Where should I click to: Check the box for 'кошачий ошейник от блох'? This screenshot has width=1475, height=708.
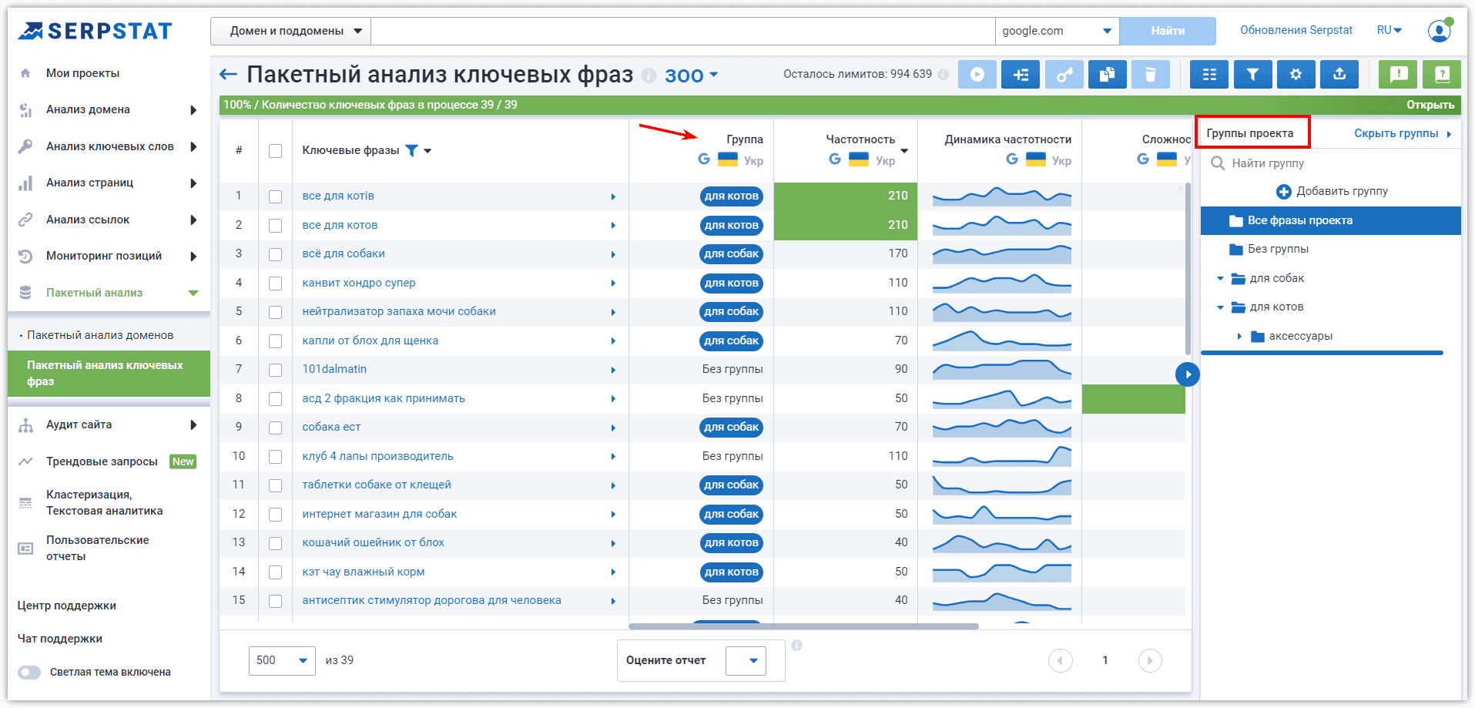pos(275,543)
